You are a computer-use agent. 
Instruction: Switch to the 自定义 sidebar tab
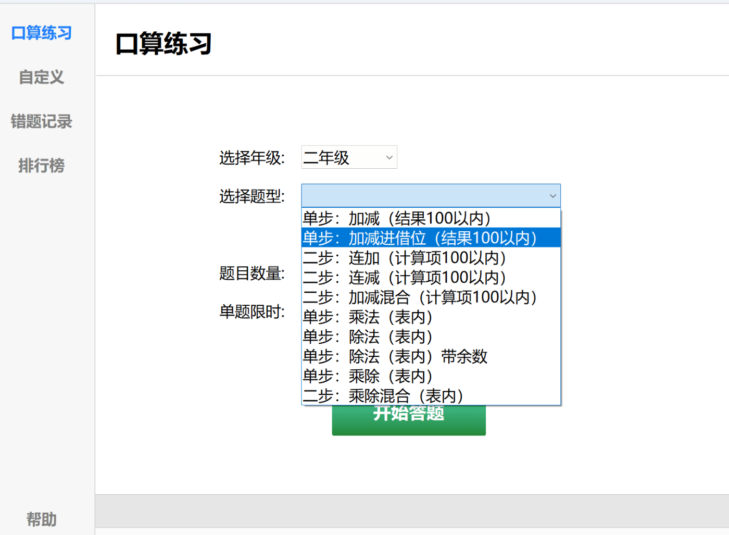(x=42, y=78)
